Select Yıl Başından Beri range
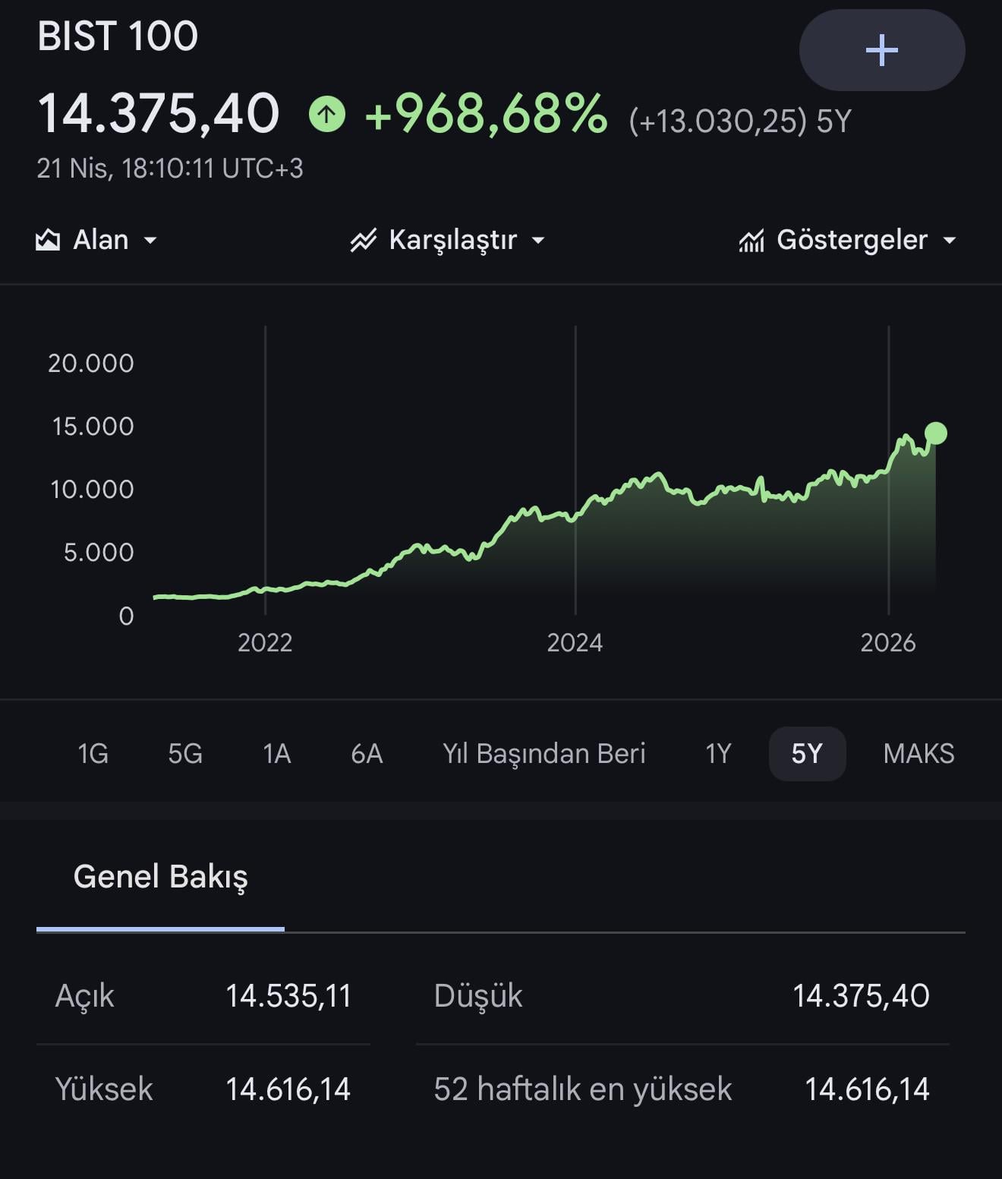 (x=544, y=754)
